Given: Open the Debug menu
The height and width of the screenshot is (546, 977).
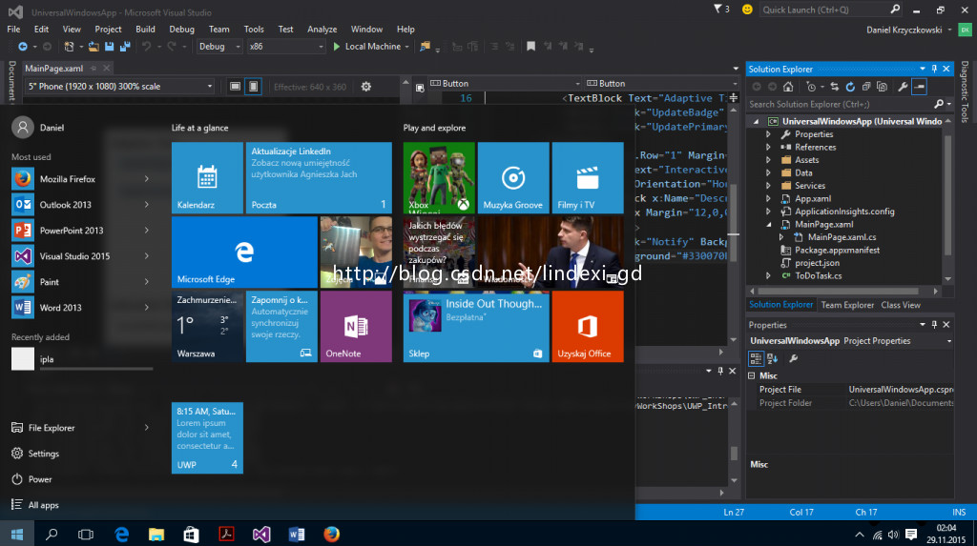Looking at the screenshot, I should point(181,30).
